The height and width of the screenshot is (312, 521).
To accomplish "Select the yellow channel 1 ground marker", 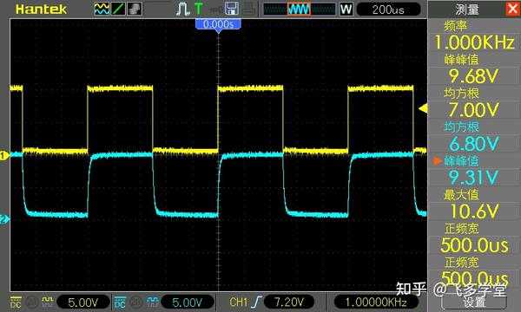I will click(x=4, y=155).
